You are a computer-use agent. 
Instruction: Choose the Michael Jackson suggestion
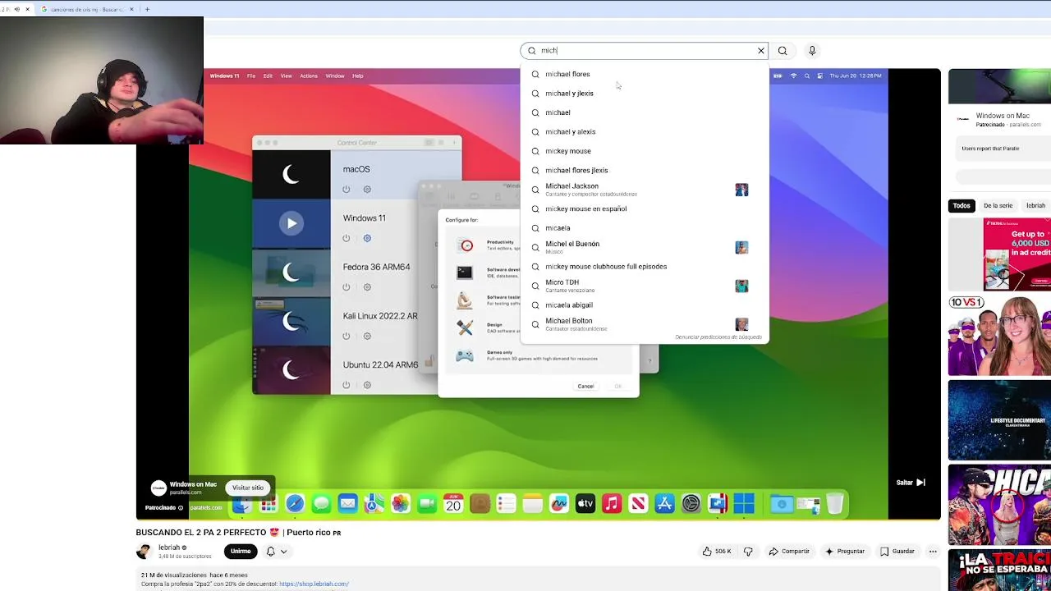(x=645, y=190)
